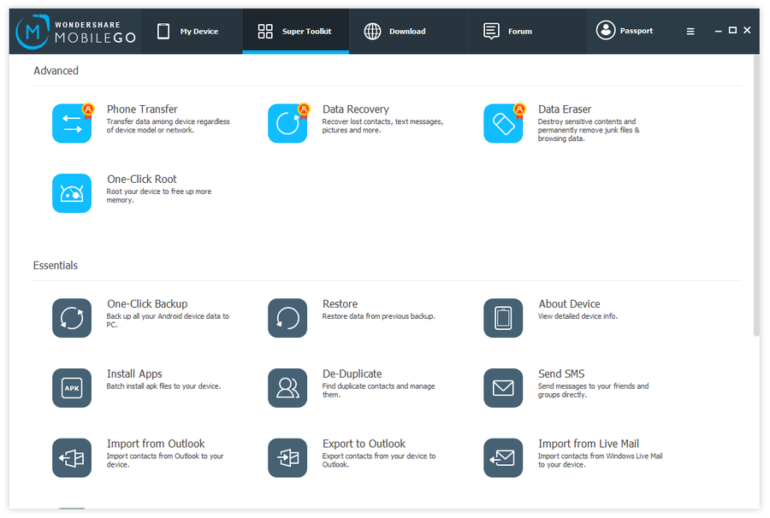The width and height of the screenshot is (770, 518).
Task: Click the Export to Outlook title
Action: coord(364,444)
